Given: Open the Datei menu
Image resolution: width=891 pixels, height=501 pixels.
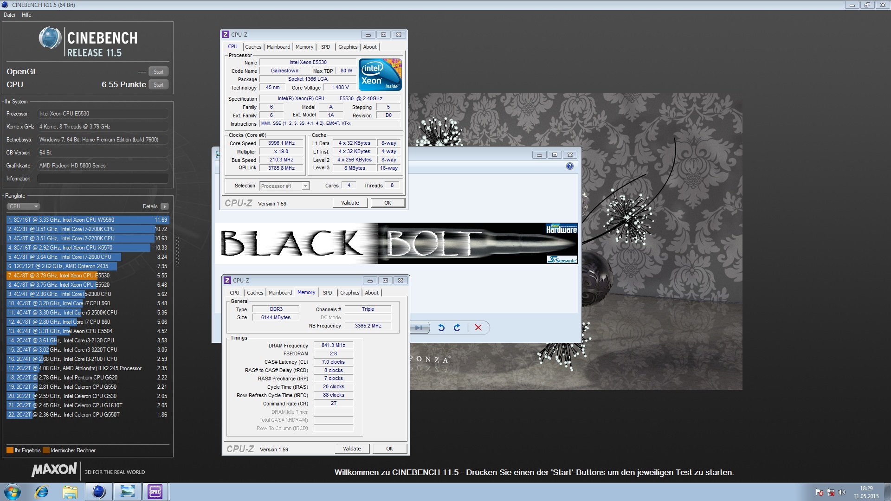Looking at the screenshot, I should click(9, 15).
